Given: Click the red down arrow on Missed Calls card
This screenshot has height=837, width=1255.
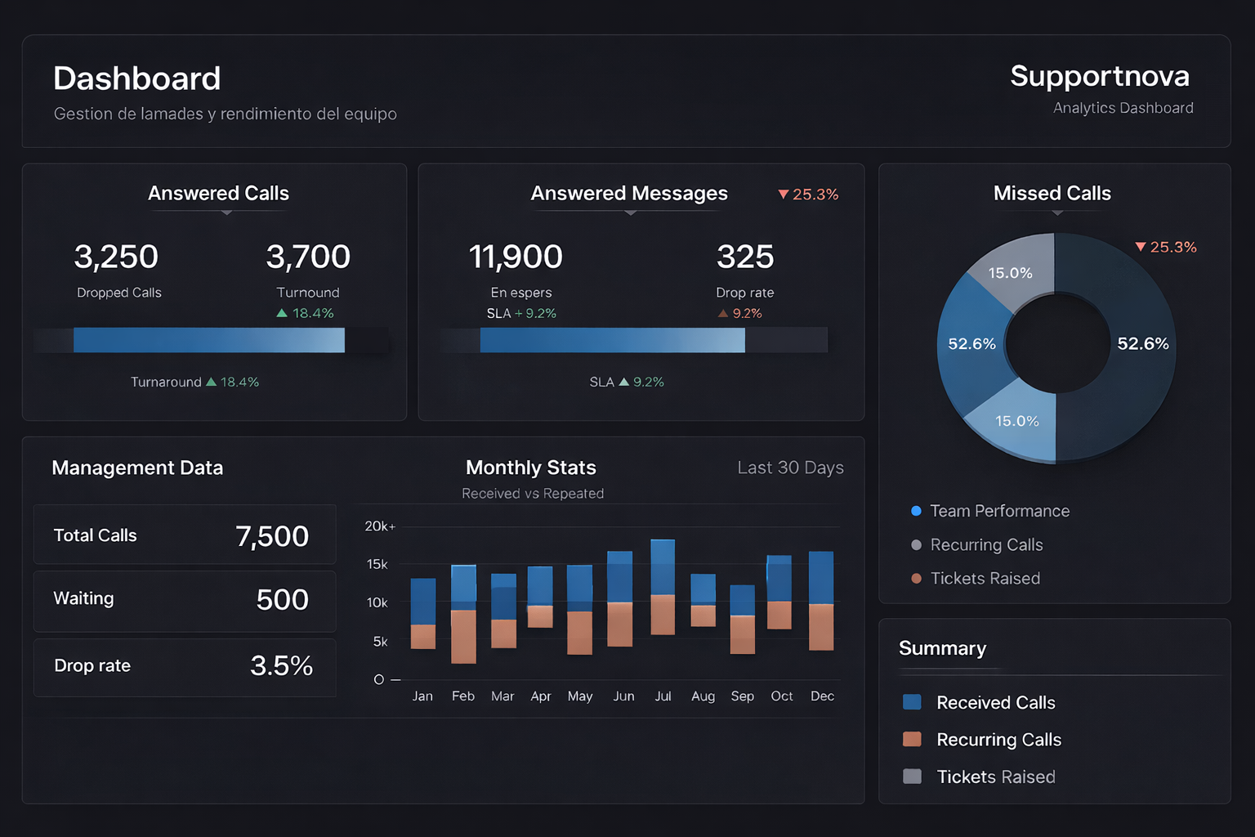Looking at the screenshot, I should click(1141, 246).
